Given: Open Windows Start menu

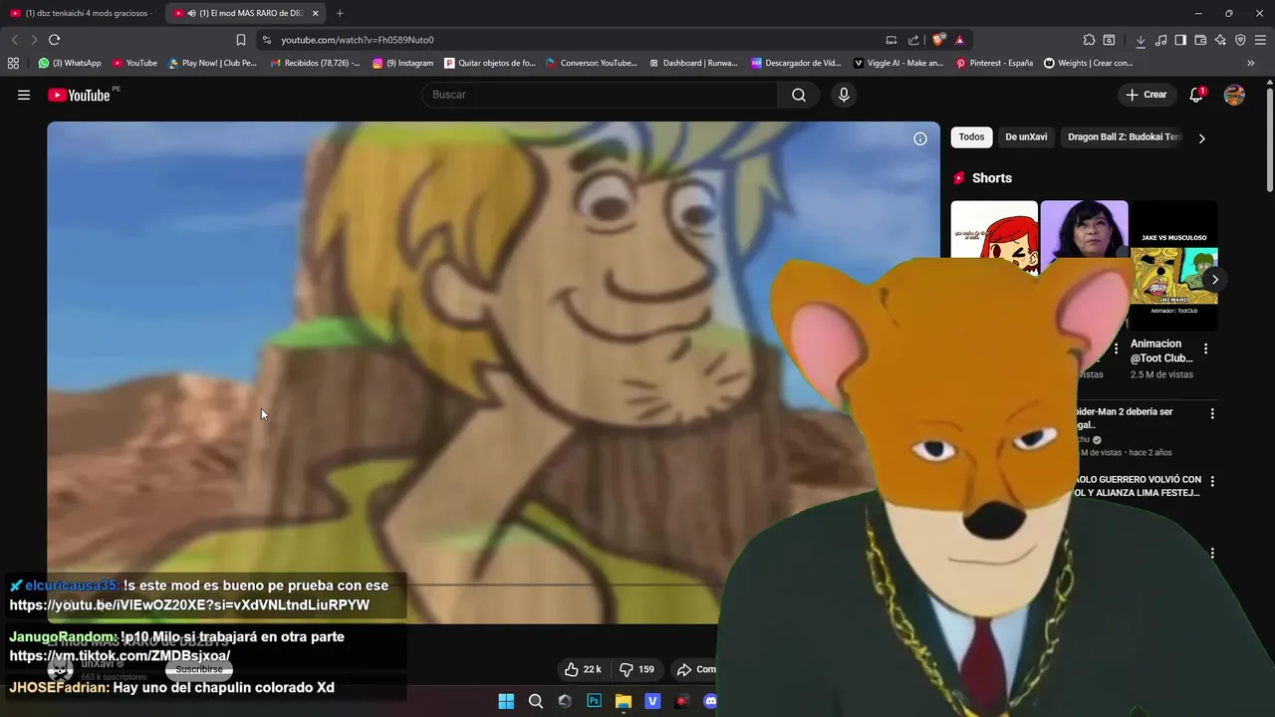Looking at the screenshot, I should 506,701.
